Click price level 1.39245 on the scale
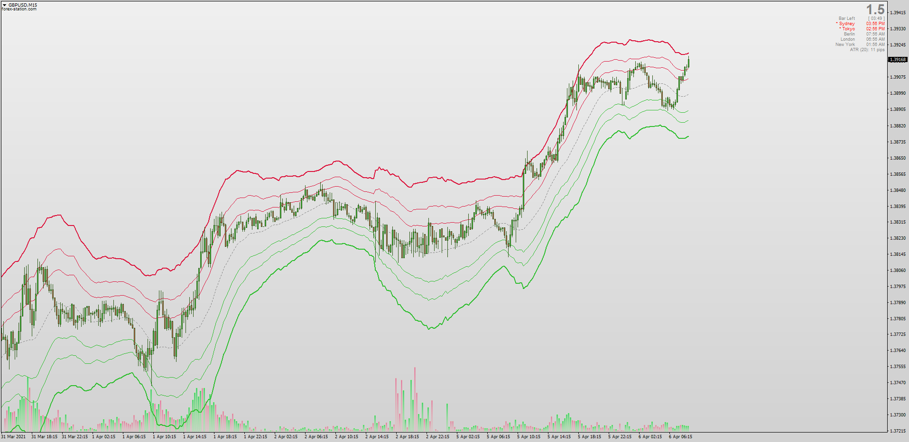909x442 pixels. point(898,45)
